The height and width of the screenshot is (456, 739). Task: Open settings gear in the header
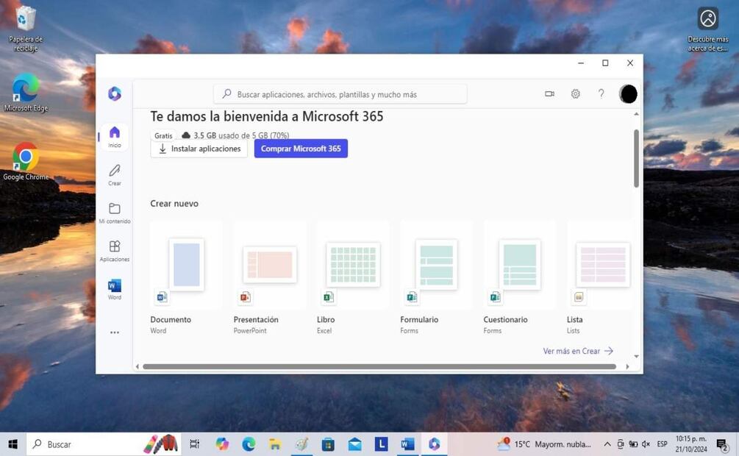click(576, 94)
